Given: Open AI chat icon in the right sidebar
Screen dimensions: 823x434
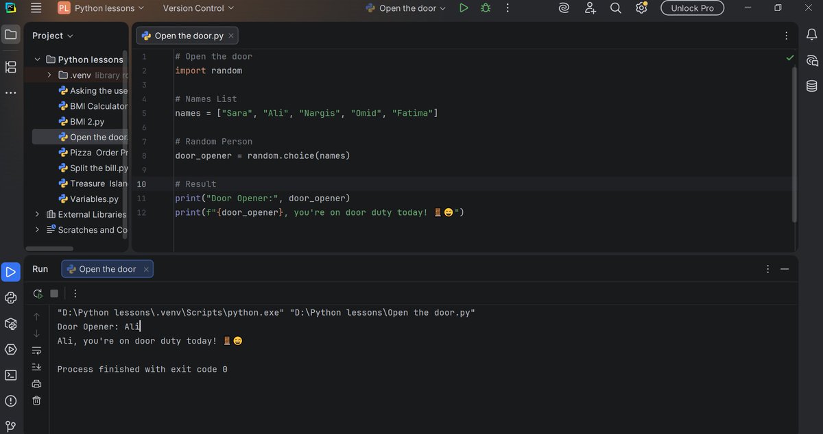Looking at the screenshot, I should (812, 60).
